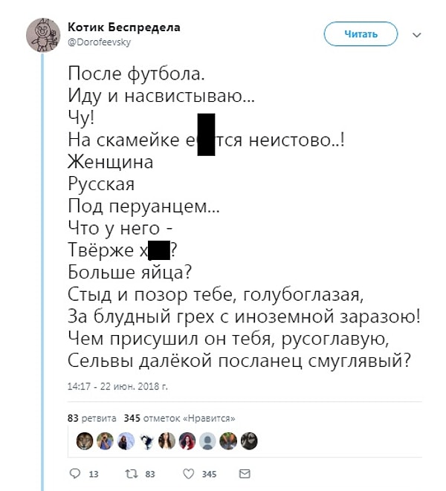Send tweet via direct message envelope icon
The image size is (446, 491).
[x=244, y=473]
